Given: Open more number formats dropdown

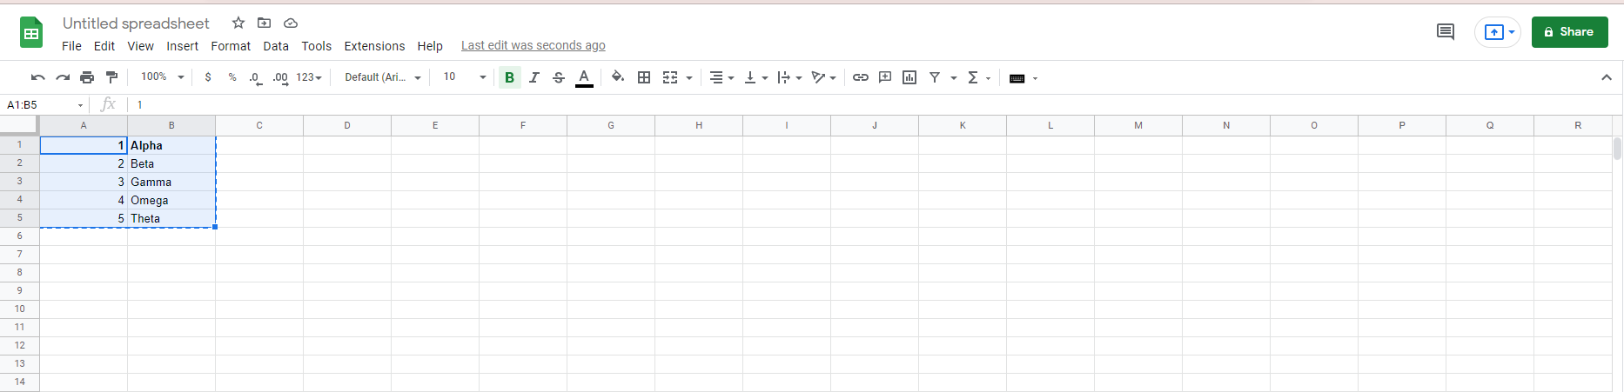Looking at the screenshot, I should click(309, 77).
